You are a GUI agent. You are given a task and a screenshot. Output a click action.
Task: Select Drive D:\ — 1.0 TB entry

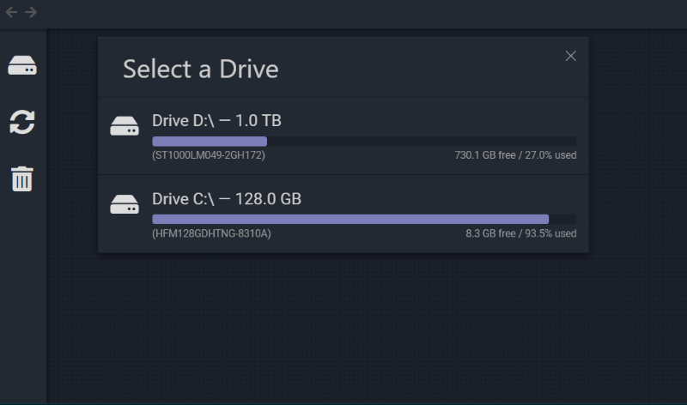343,136
